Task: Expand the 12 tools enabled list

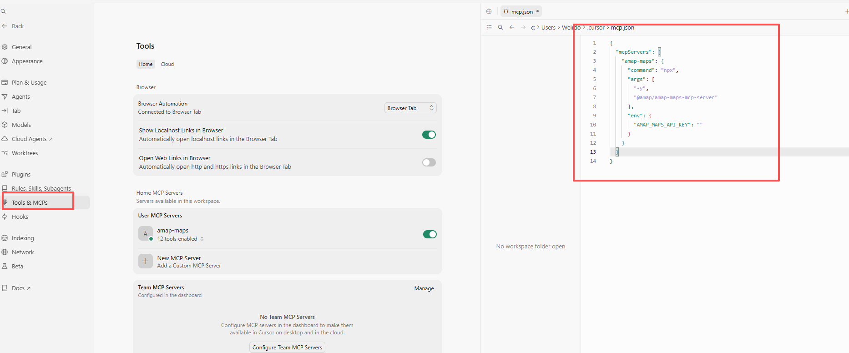Action: click(180, 239)
